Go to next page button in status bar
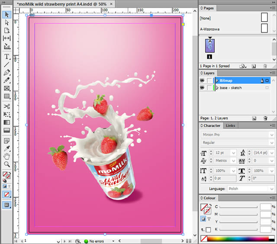The image size is (277, 244). (64, 241)
